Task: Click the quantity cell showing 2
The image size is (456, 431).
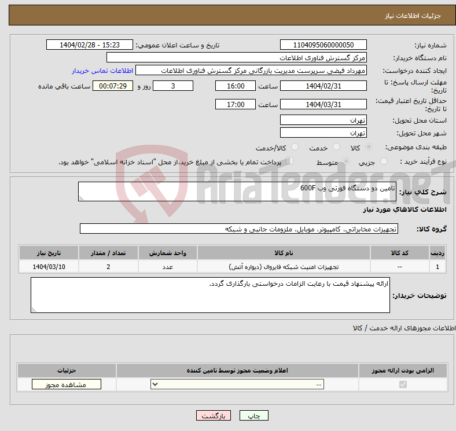Action: (x=108, y=267)
